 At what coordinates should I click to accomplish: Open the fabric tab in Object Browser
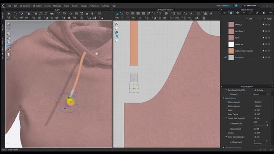pyautogui.click(x=231, y=12)
